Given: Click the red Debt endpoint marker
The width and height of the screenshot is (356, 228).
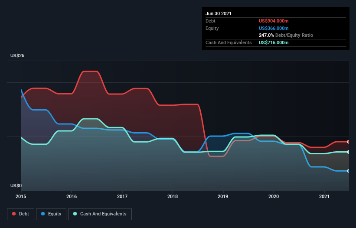Looking at the screenshot, I should click(x=349, y=142).
